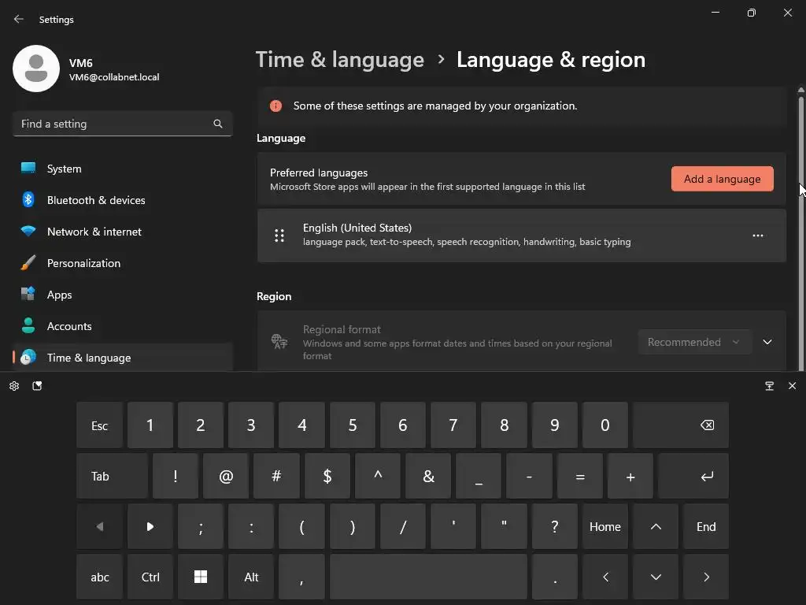Tap the previous symbols page left triangle
The width and height of the screenshot is (806, 605).
[x=100, y=527]
